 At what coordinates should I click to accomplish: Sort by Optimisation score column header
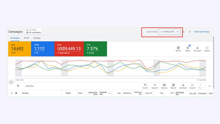point(93,93)
